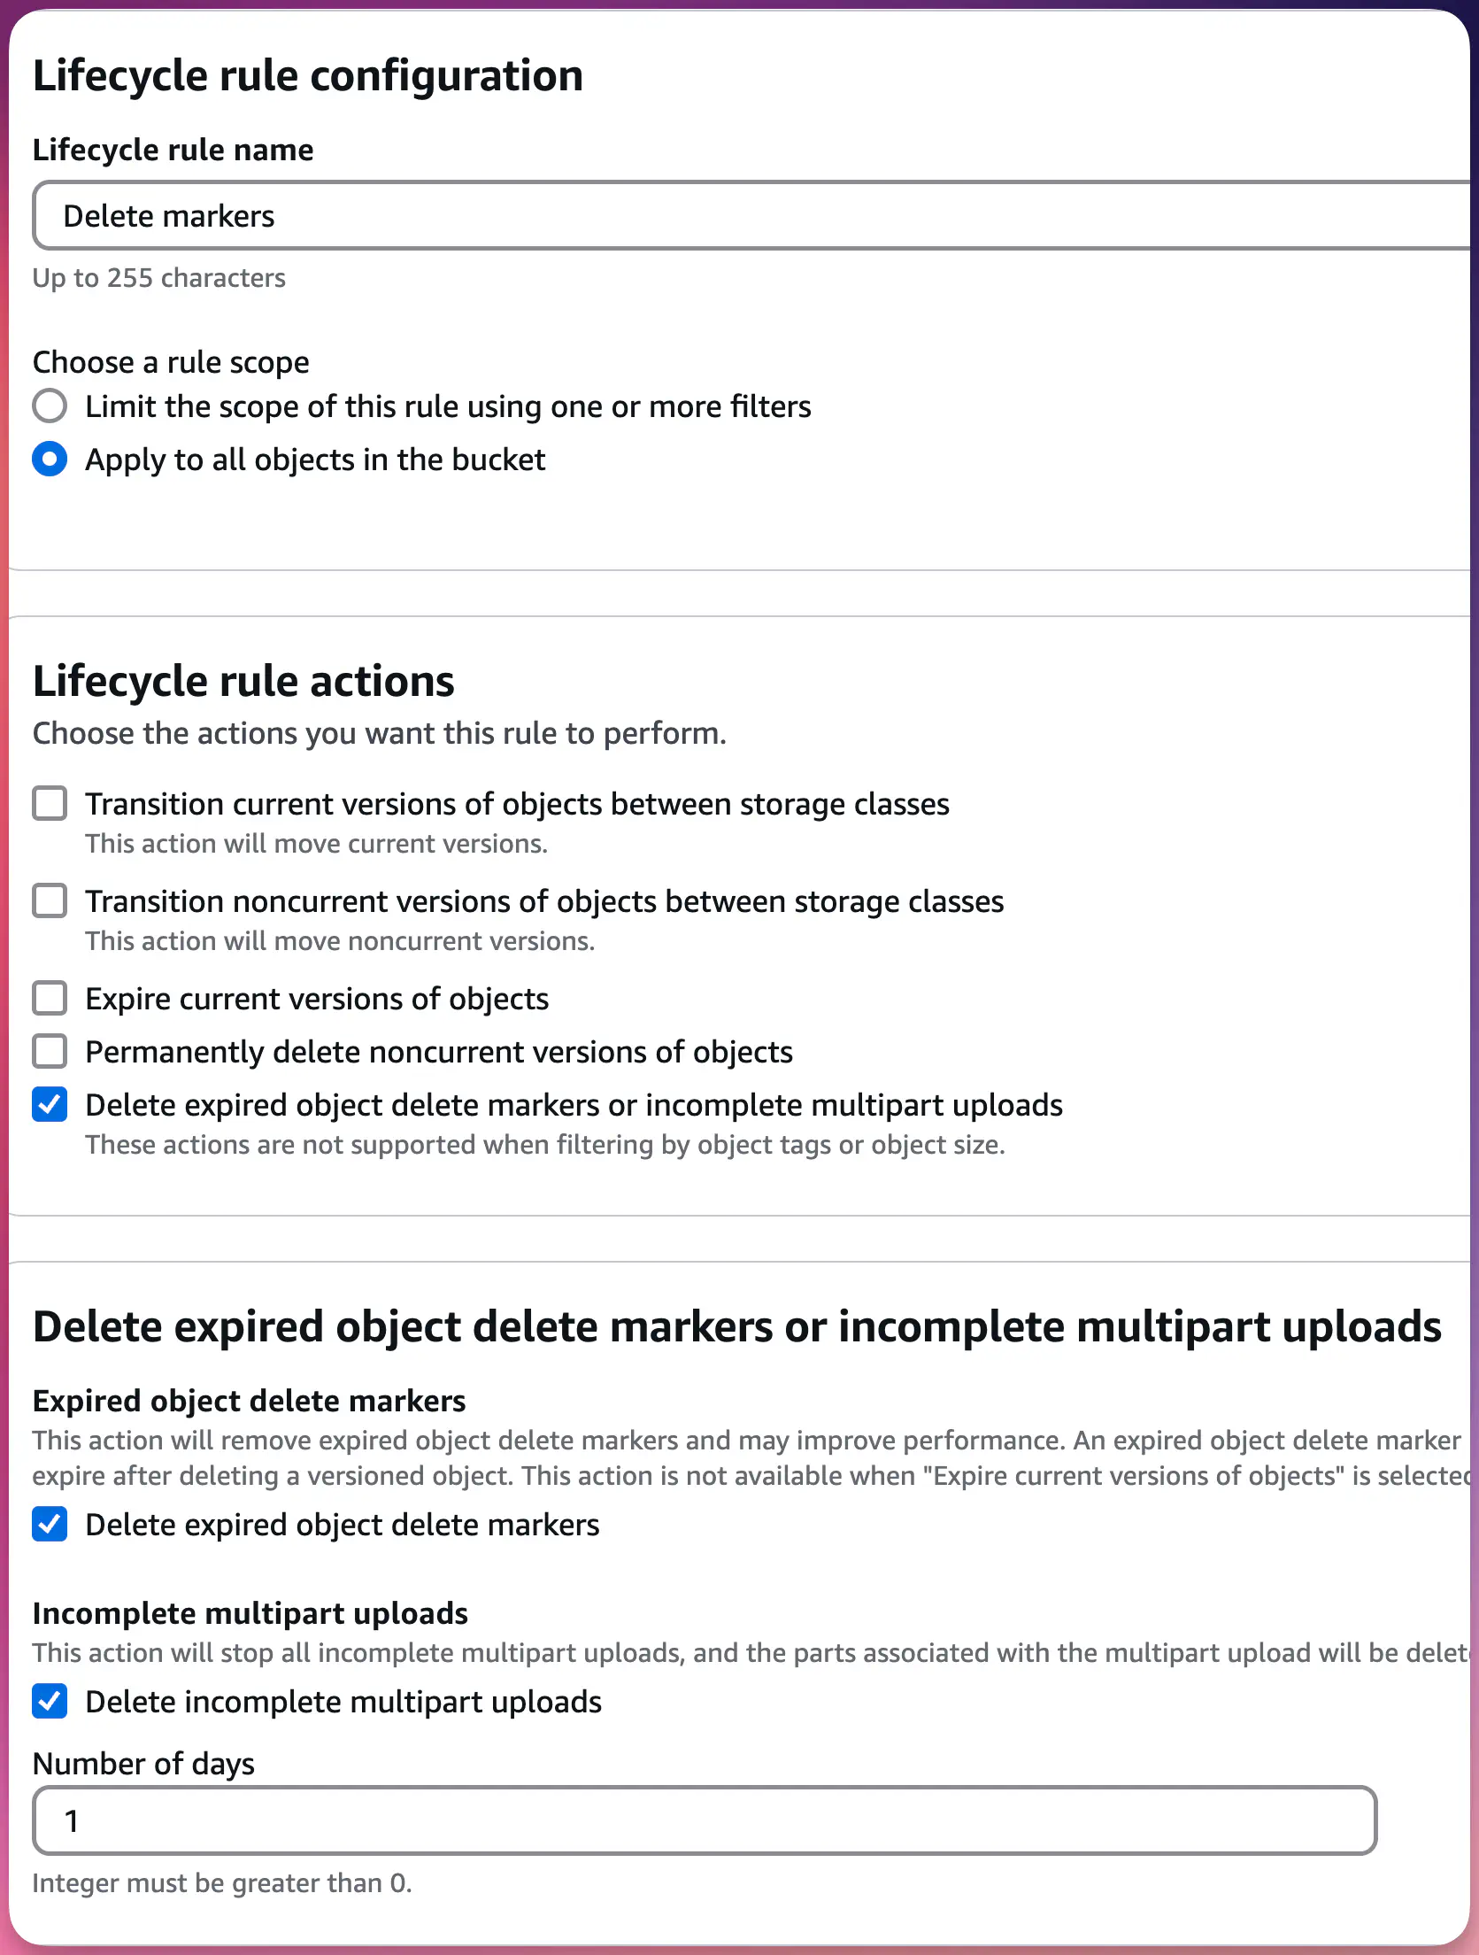Enable 'Transition current versions of objects' action

pos(50,803)
